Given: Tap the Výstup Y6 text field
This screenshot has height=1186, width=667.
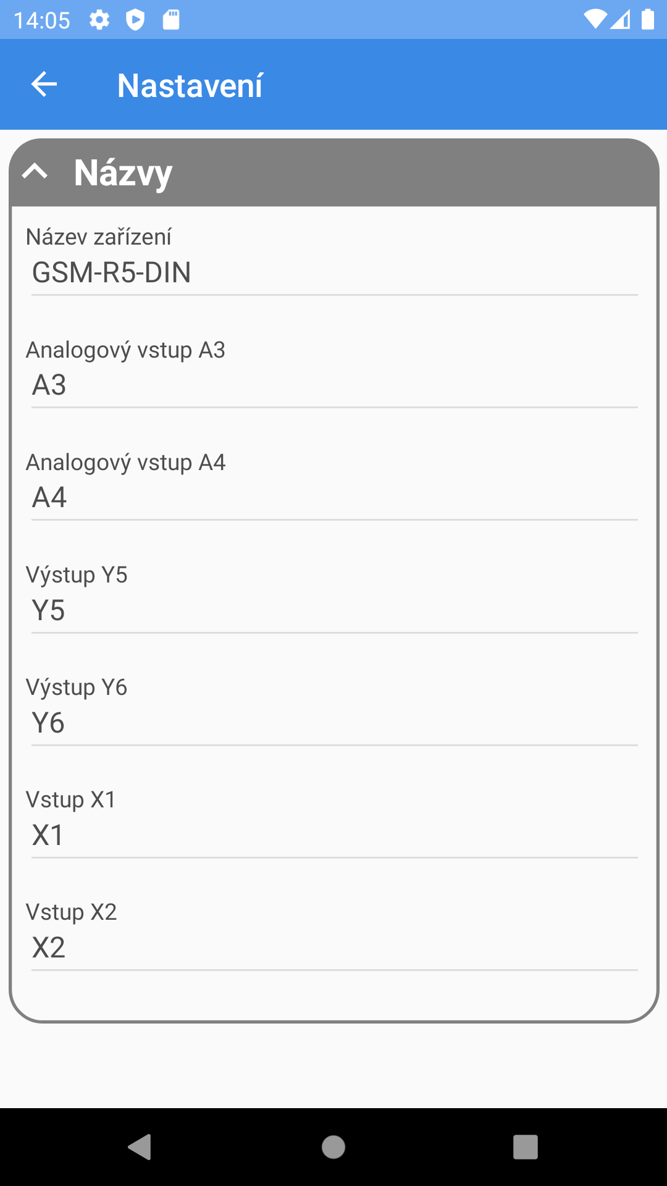Looking at the screenshot, I should 333,723.
